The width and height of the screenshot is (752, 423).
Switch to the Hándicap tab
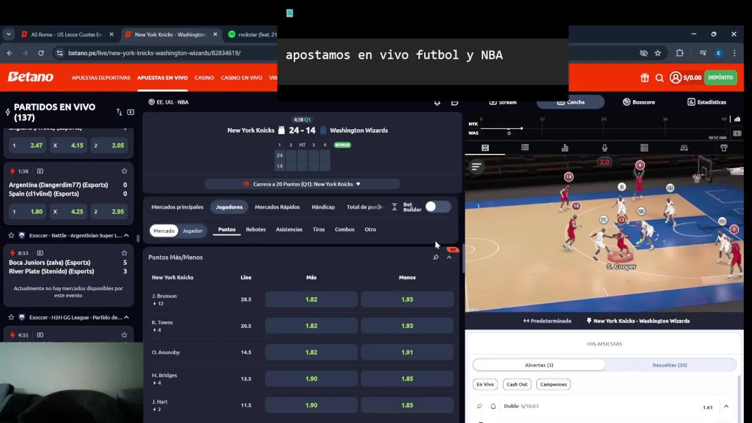tap(323, 207)
